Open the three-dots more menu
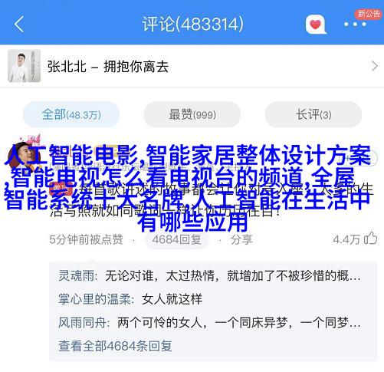The image size is (384, 372). point(355,25)
